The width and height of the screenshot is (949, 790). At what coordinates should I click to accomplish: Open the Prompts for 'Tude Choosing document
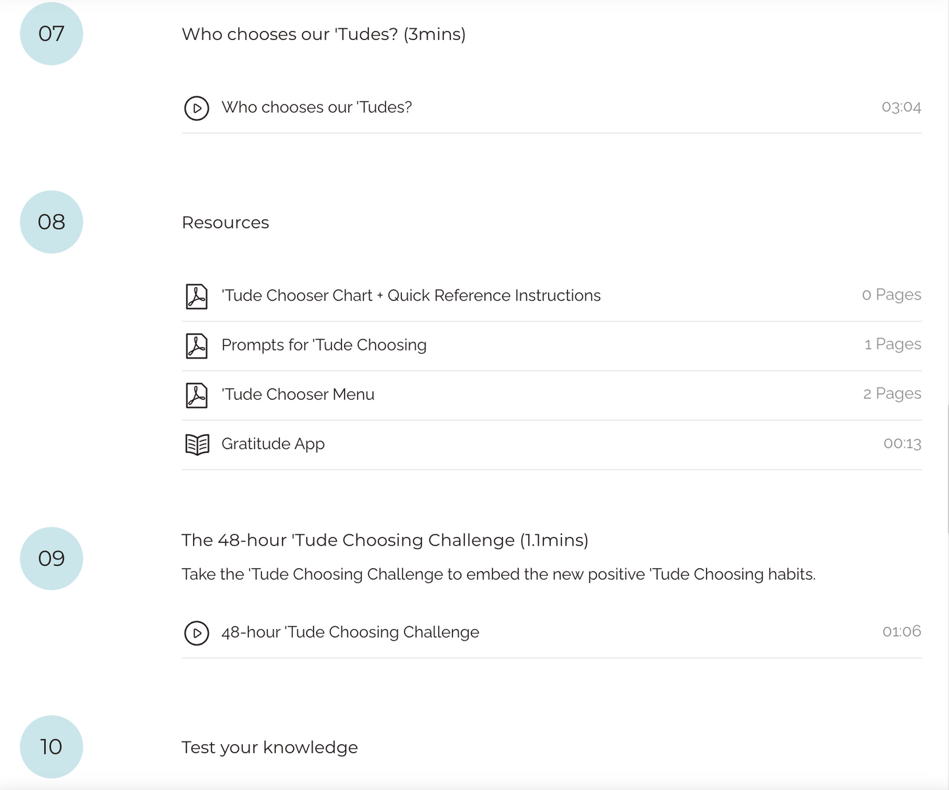[x=324, y=345]
